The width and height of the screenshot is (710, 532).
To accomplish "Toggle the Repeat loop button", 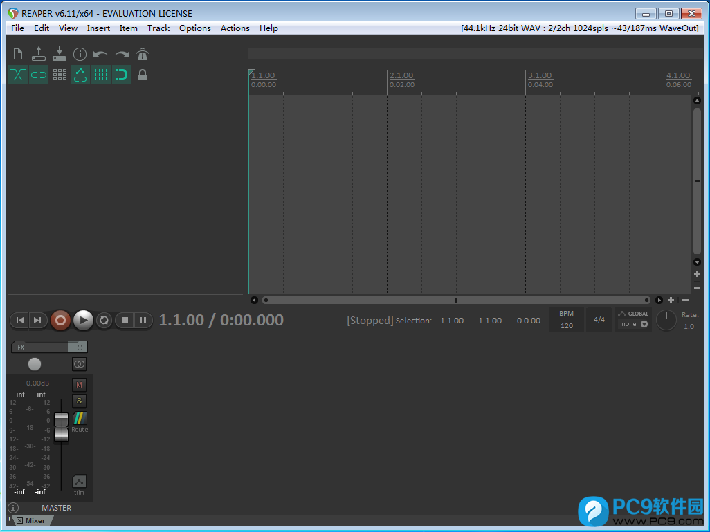I will tap(104, 320).
